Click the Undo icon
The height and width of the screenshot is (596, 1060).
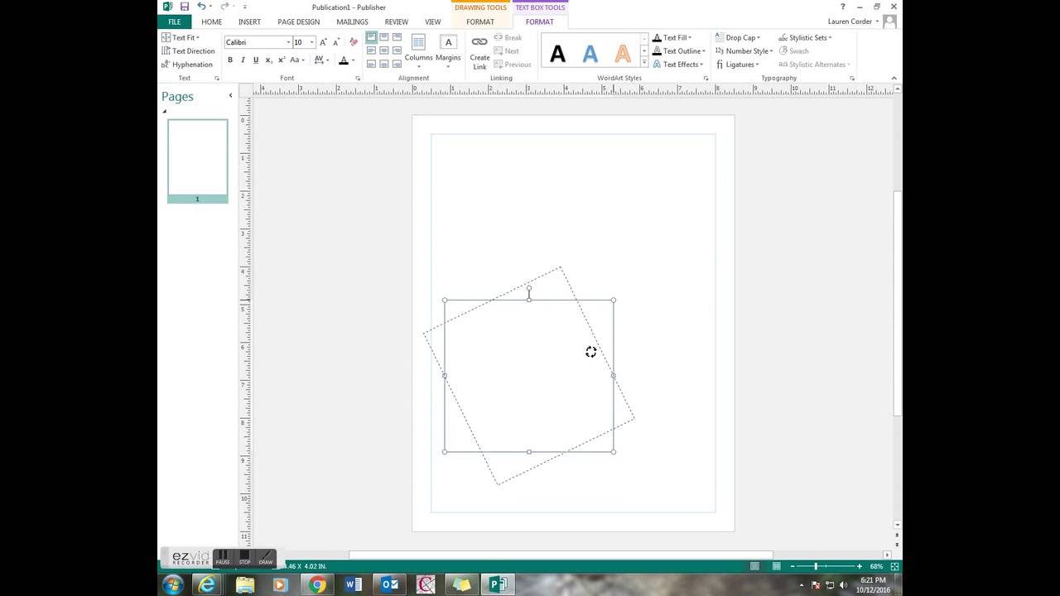201,7
